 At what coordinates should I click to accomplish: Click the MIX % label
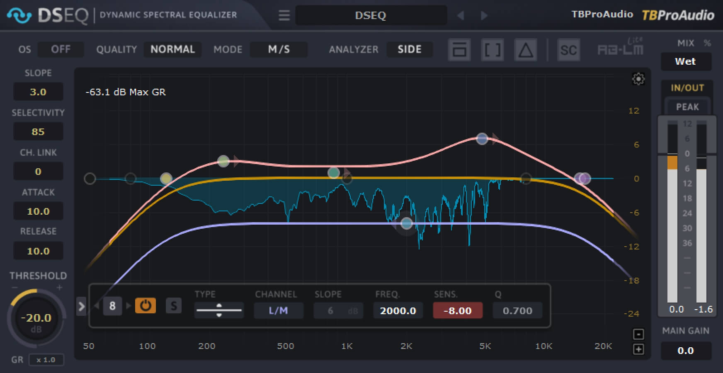click(694, 43)
